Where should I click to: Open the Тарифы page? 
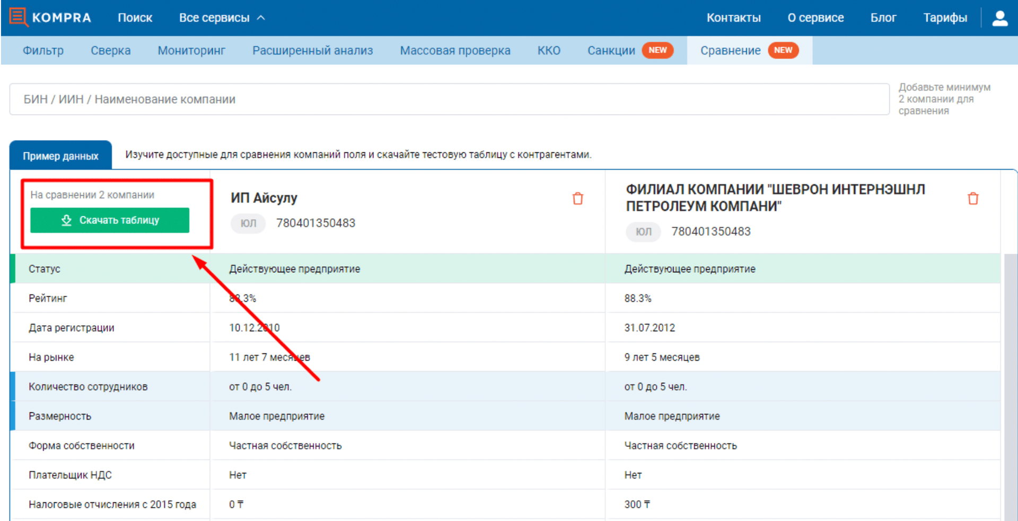(x=945, y=18)
